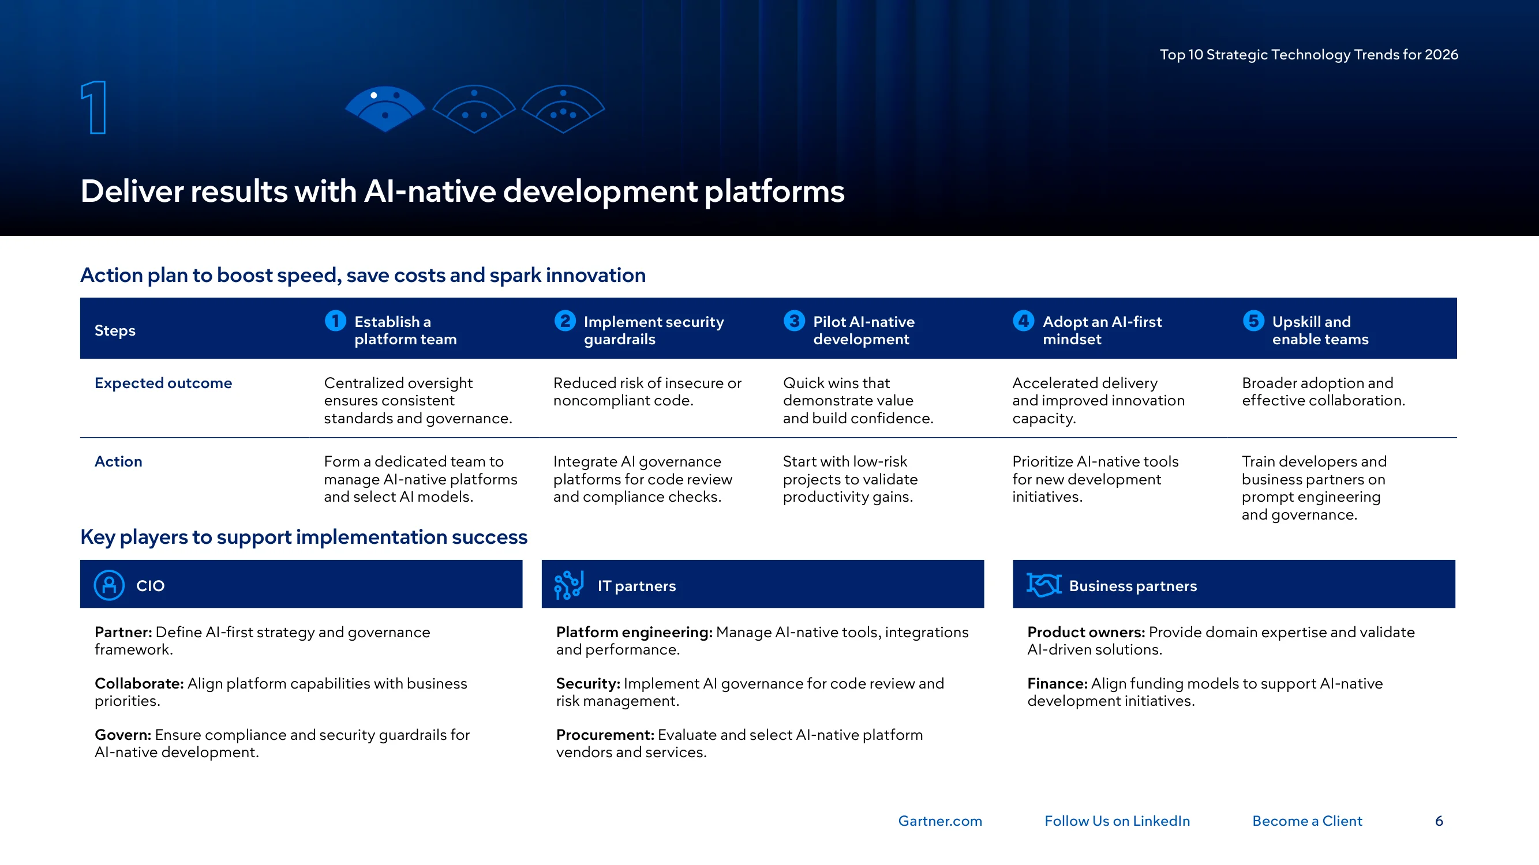The height and width of the screenshot is (865, 1539).
Task: Click the rightmost outlined fan icon
Action: 563,108
